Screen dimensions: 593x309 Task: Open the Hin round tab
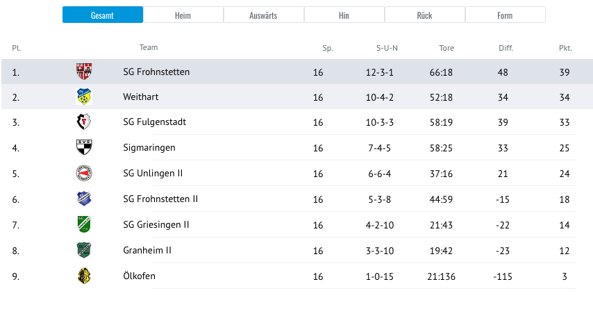pyautogui.click(x=344, y=15)
